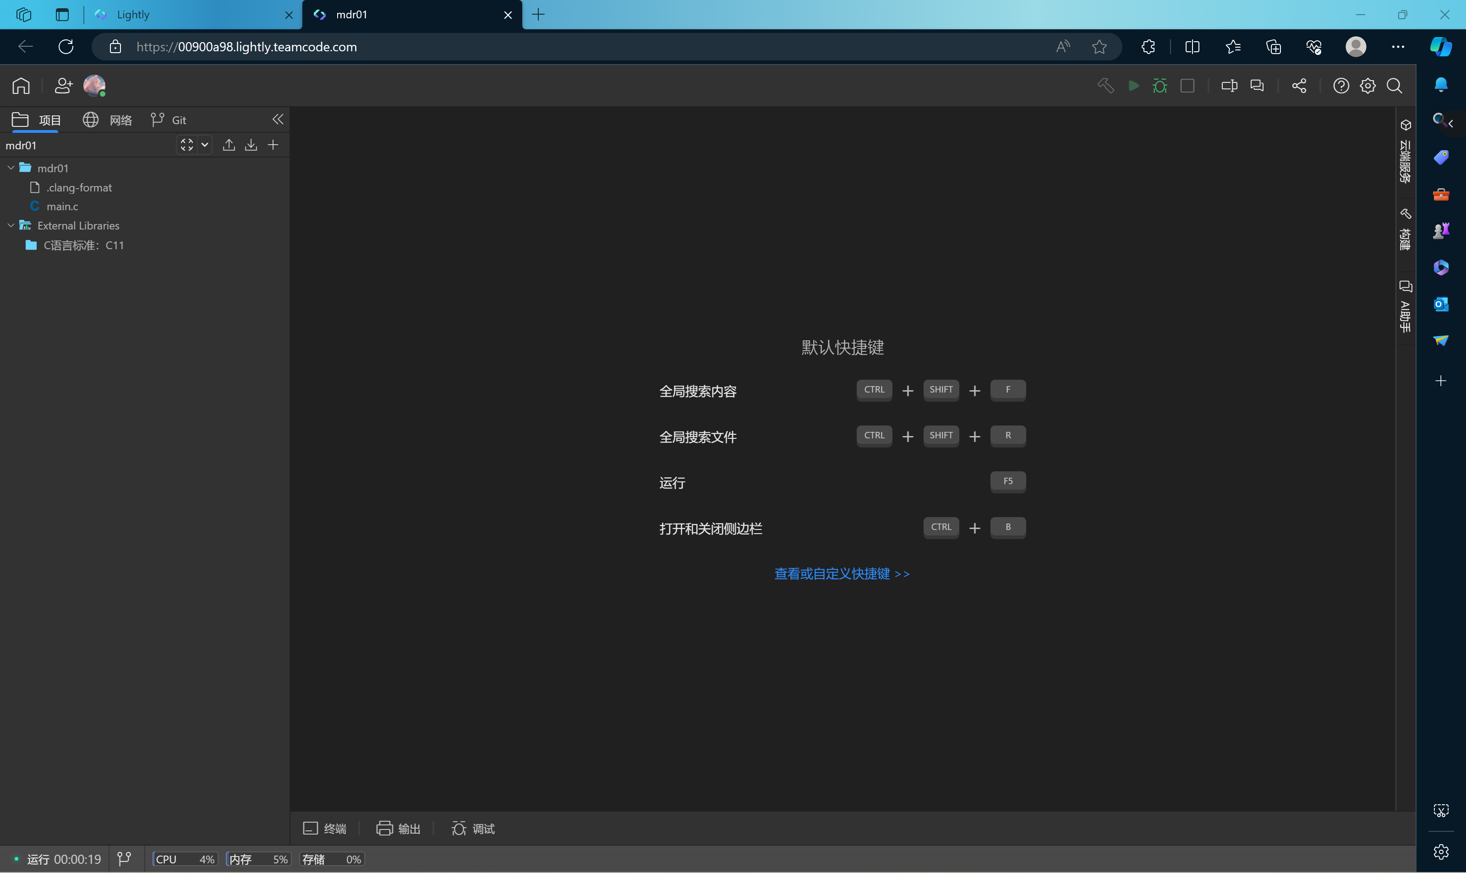This screenshot has height=873, width=1466.
Task: Collapse the mdr01 tree item
Action: (11, 167)
